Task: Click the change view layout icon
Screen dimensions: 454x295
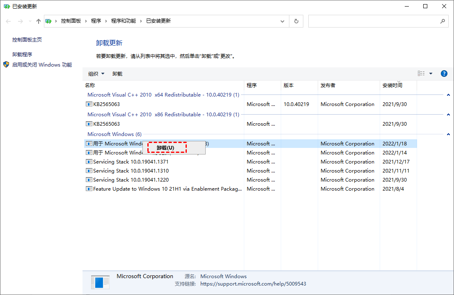Action: (421, 74)
